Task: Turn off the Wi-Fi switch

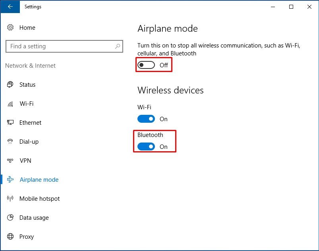Action: point(146,119)
